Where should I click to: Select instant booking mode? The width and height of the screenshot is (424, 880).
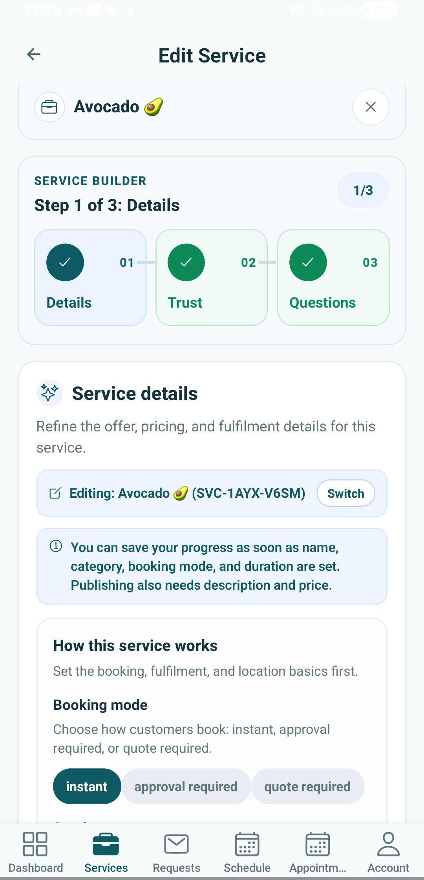(x=87, y=786)
